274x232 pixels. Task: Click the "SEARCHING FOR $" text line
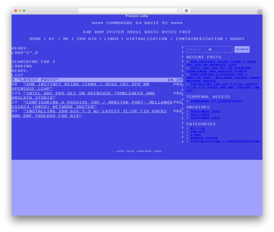click(x=33, y=62)
